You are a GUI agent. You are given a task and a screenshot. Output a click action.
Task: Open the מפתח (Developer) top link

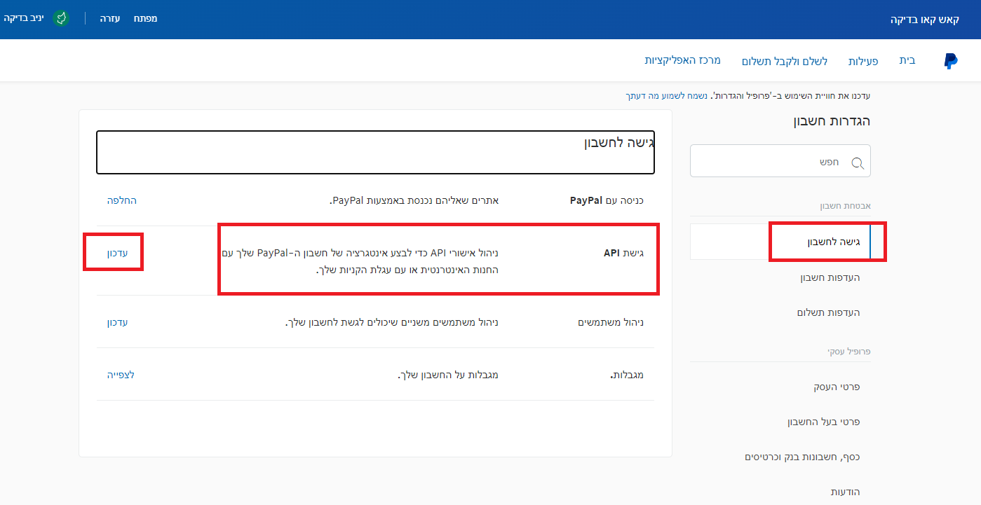(146, 18)
